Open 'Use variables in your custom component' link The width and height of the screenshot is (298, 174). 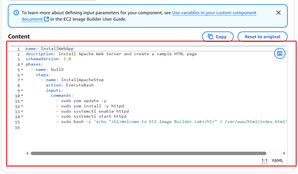(x=214, y=13)
